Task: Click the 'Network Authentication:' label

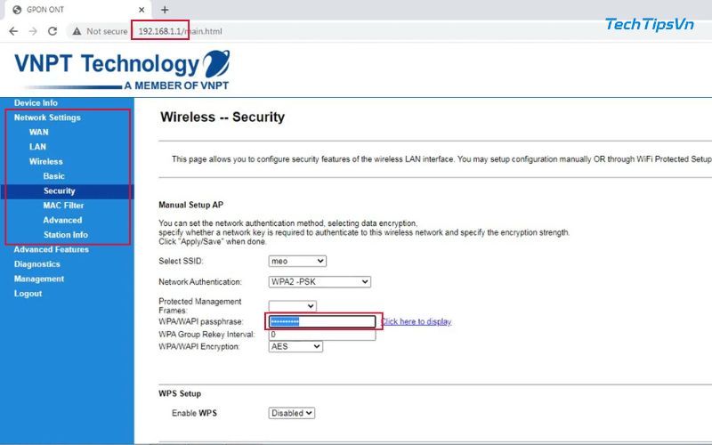Action: (x=199, y=282)
